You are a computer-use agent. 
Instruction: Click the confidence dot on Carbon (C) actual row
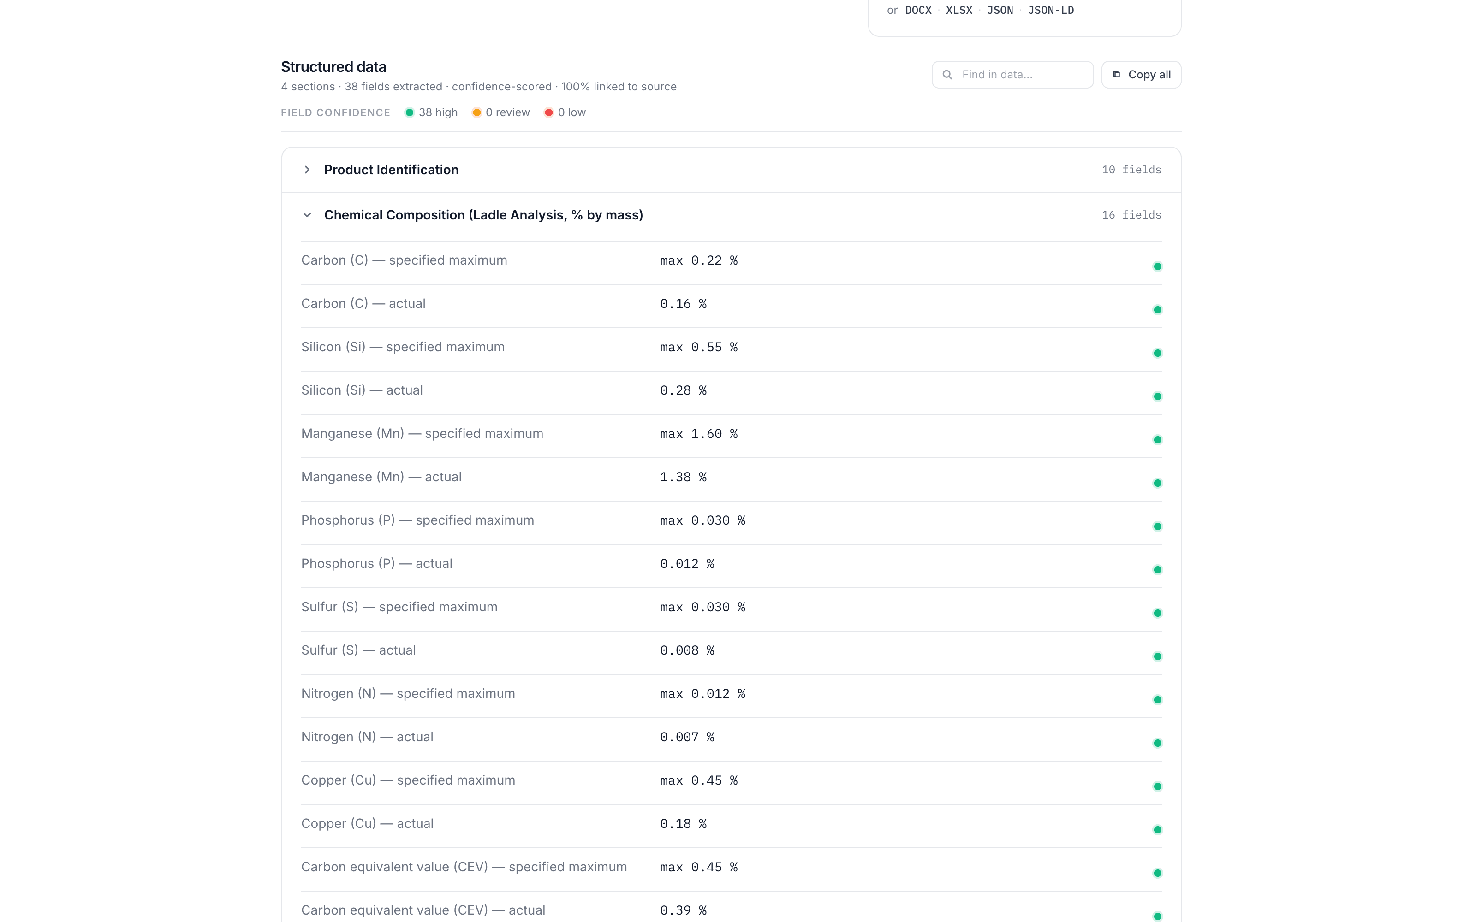pyautogui.click(x=1157, y=310)
